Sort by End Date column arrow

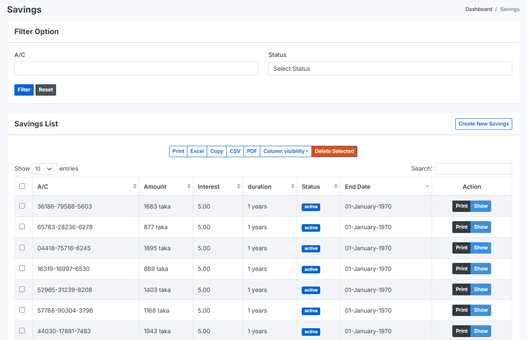click(427, 186)
